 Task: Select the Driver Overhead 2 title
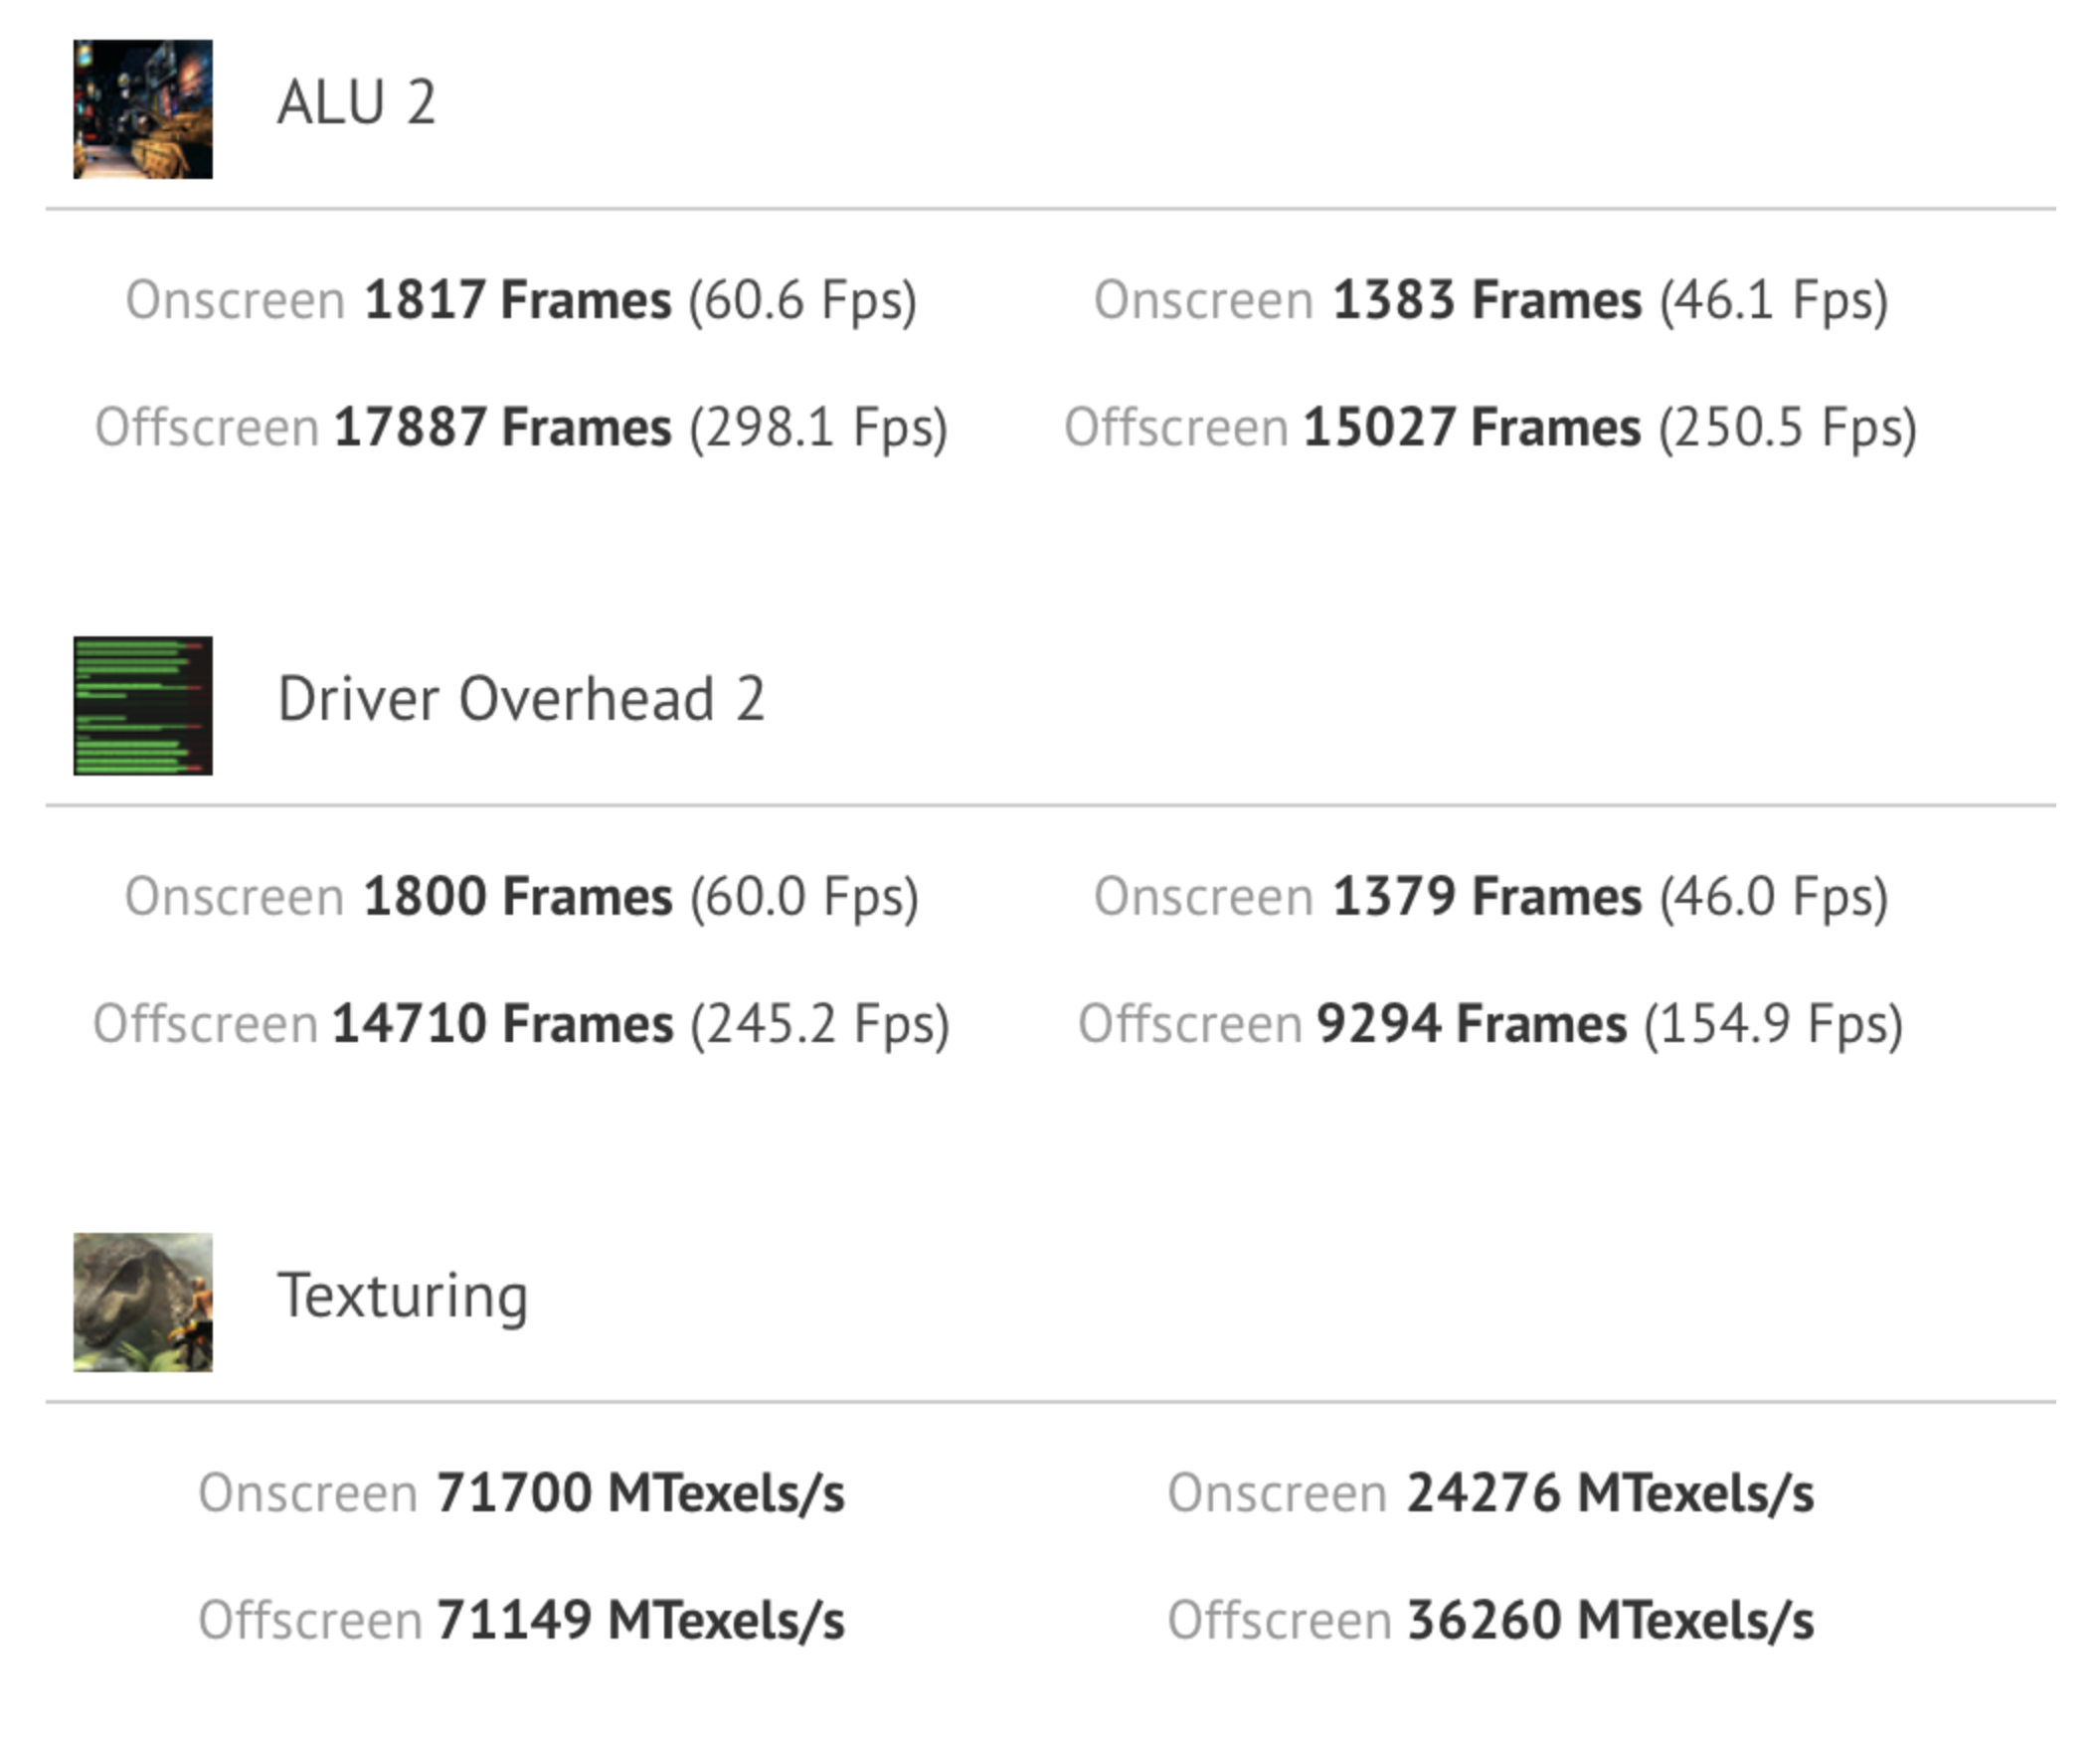(521, 698)
